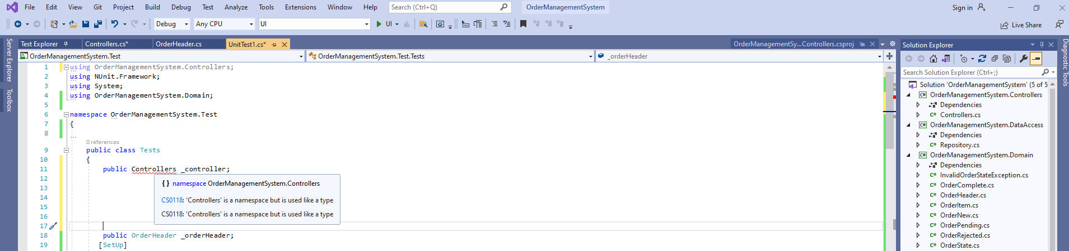Collapse the using directives outline on line 1
1069x251 pixels.
[x=66, y=67]
